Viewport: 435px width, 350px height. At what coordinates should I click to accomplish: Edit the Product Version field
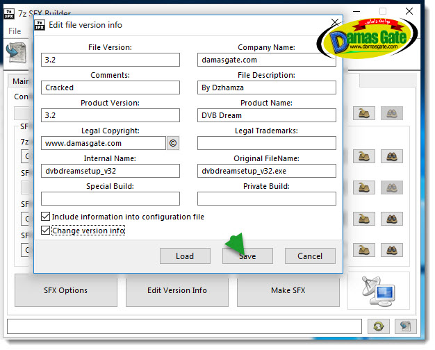(110, 115)
